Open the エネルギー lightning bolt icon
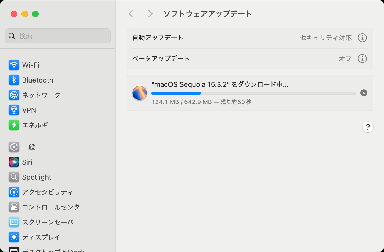This screenshot has width=384, height=252. pos(14,125)
